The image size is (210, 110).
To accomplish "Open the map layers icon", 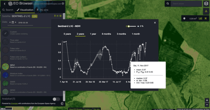I will point(206,4).
